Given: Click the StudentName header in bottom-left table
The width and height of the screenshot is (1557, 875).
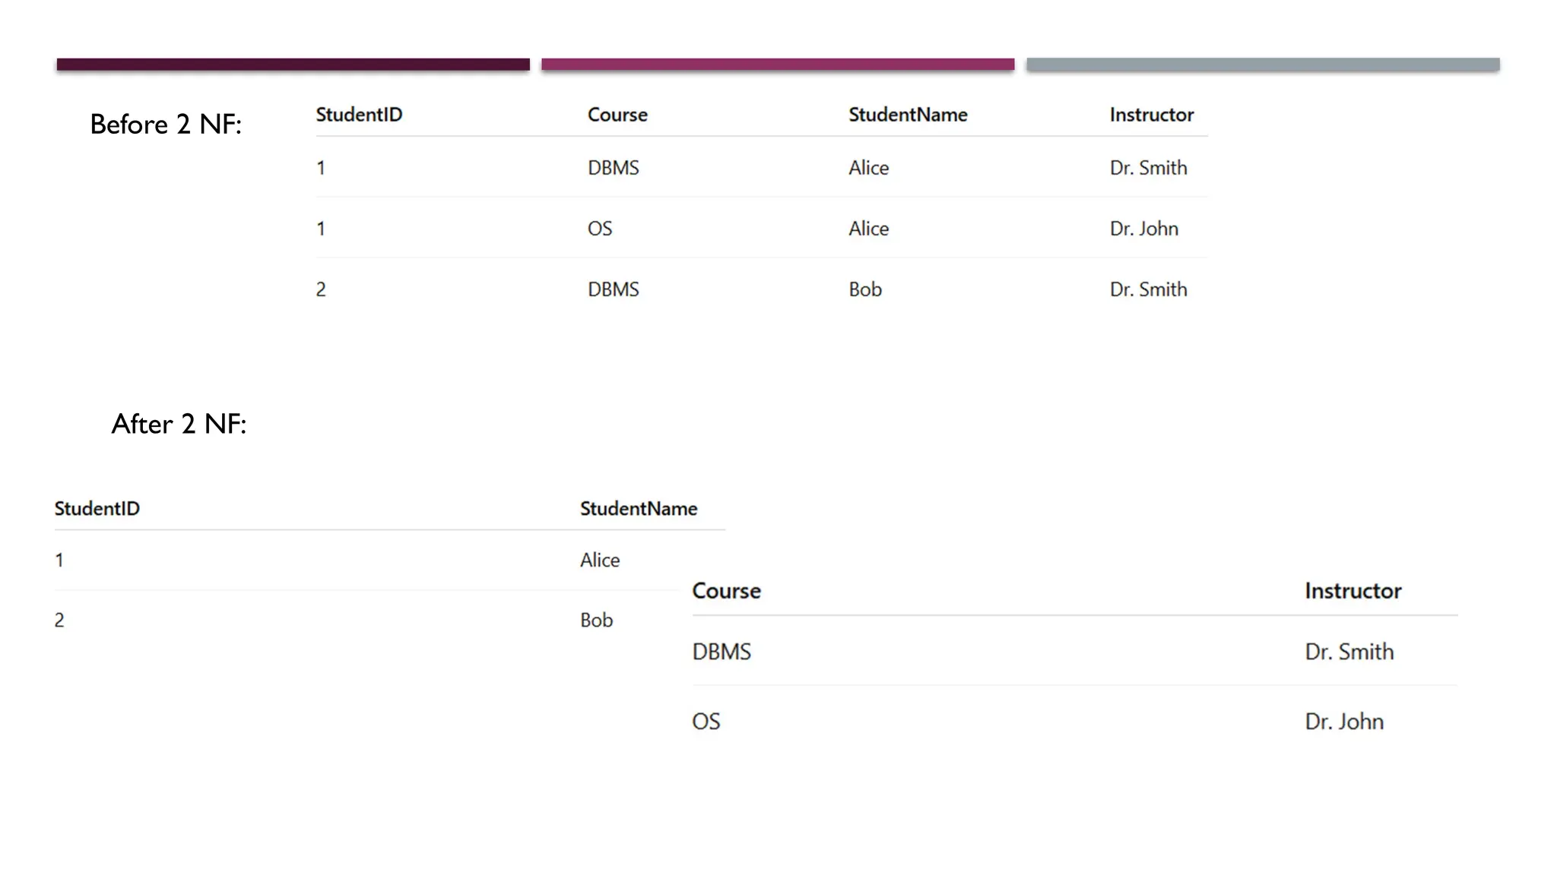Looking at the screenshot, I should (639, 509).
